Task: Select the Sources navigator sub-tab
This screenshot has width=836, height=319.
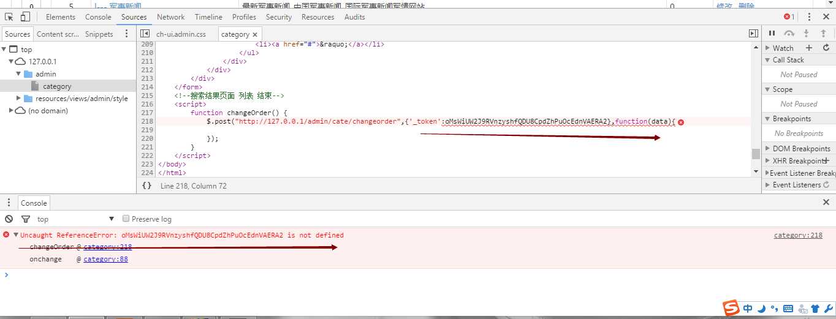Action: (x=17, y=34)
